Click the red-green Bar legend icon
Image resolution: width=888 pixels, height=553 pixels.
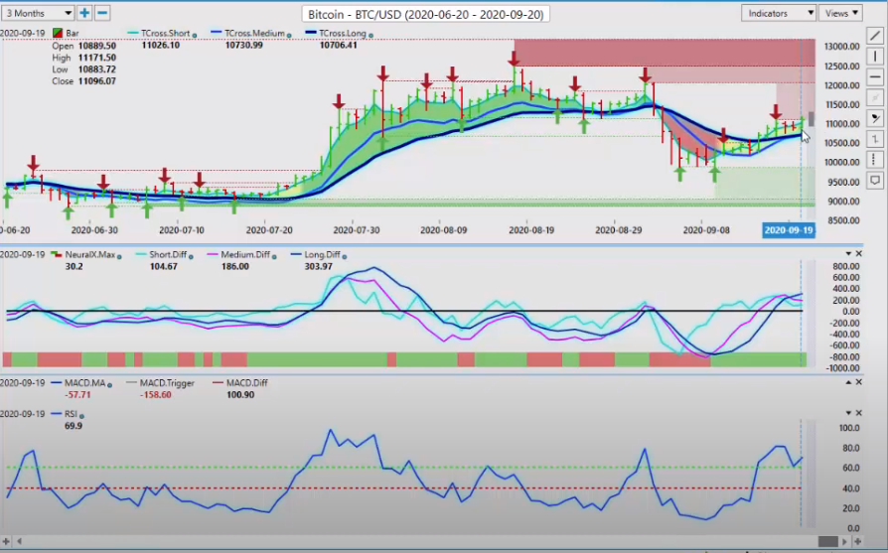[58, 33]
